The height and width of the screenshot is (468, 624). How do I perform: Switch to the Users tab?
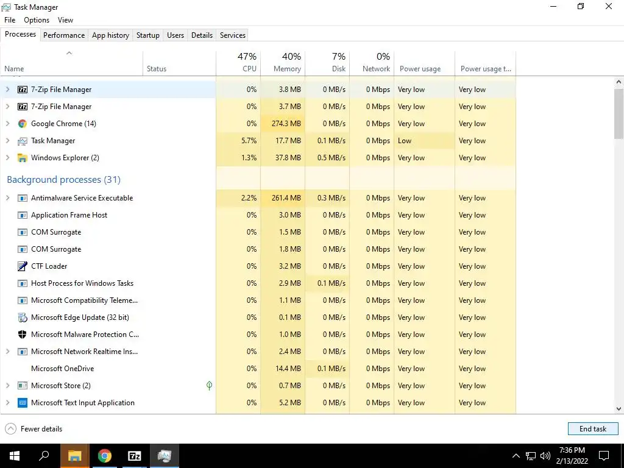(175, 35)
